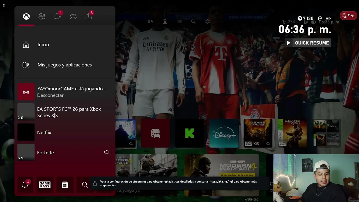The height and width of the screenshot is (202, 359).
Task: Click the cloud icon on the Fortnite row
Action: (107, 152)
